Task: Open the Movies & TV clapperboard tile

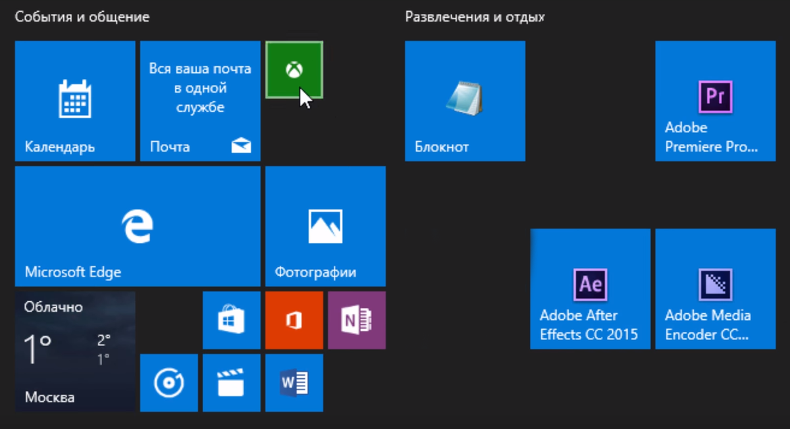Action: pos(232,383)
